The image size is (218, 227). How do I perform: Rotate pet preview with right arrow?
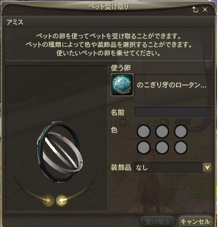pyautogui.click(x=47, y=200)
